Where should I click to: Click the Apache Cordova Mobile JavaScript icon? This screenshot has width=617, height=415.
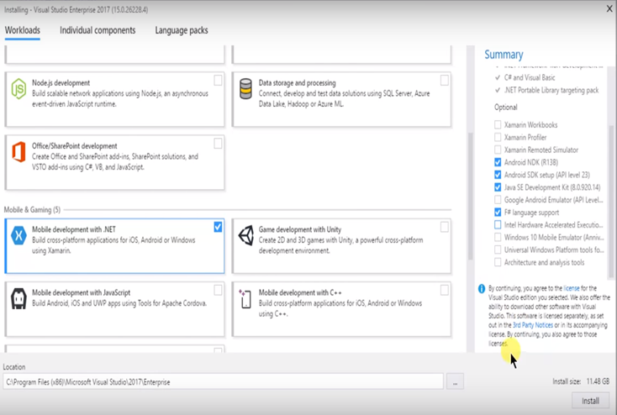tap(18, 298)
